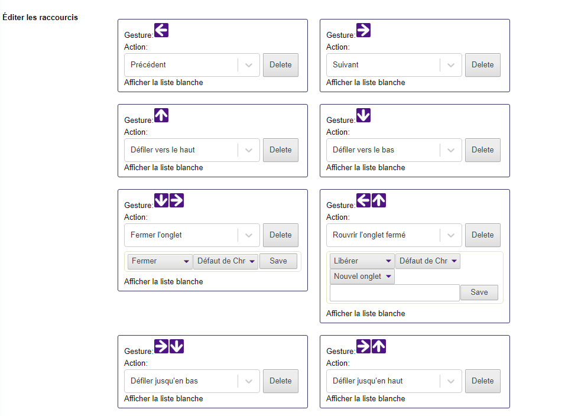This screenshot has width=578, height=416.
Task: Expand the Fermer option select
Action: coord(160,261)
